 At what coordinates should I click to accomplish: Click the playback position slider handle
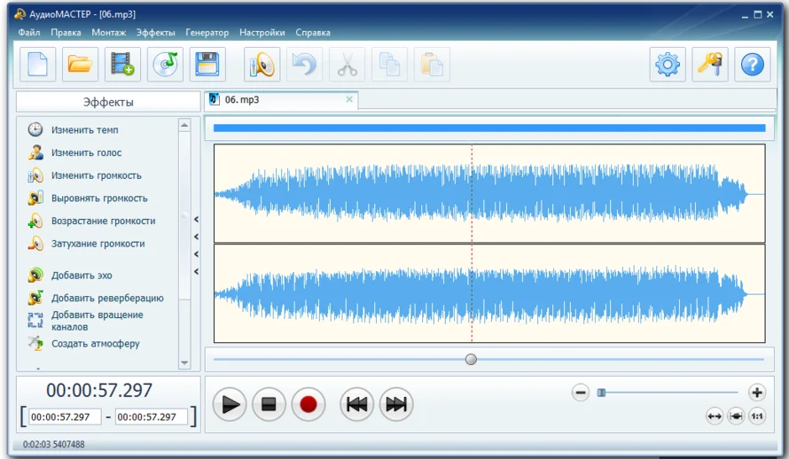point(471,359)
